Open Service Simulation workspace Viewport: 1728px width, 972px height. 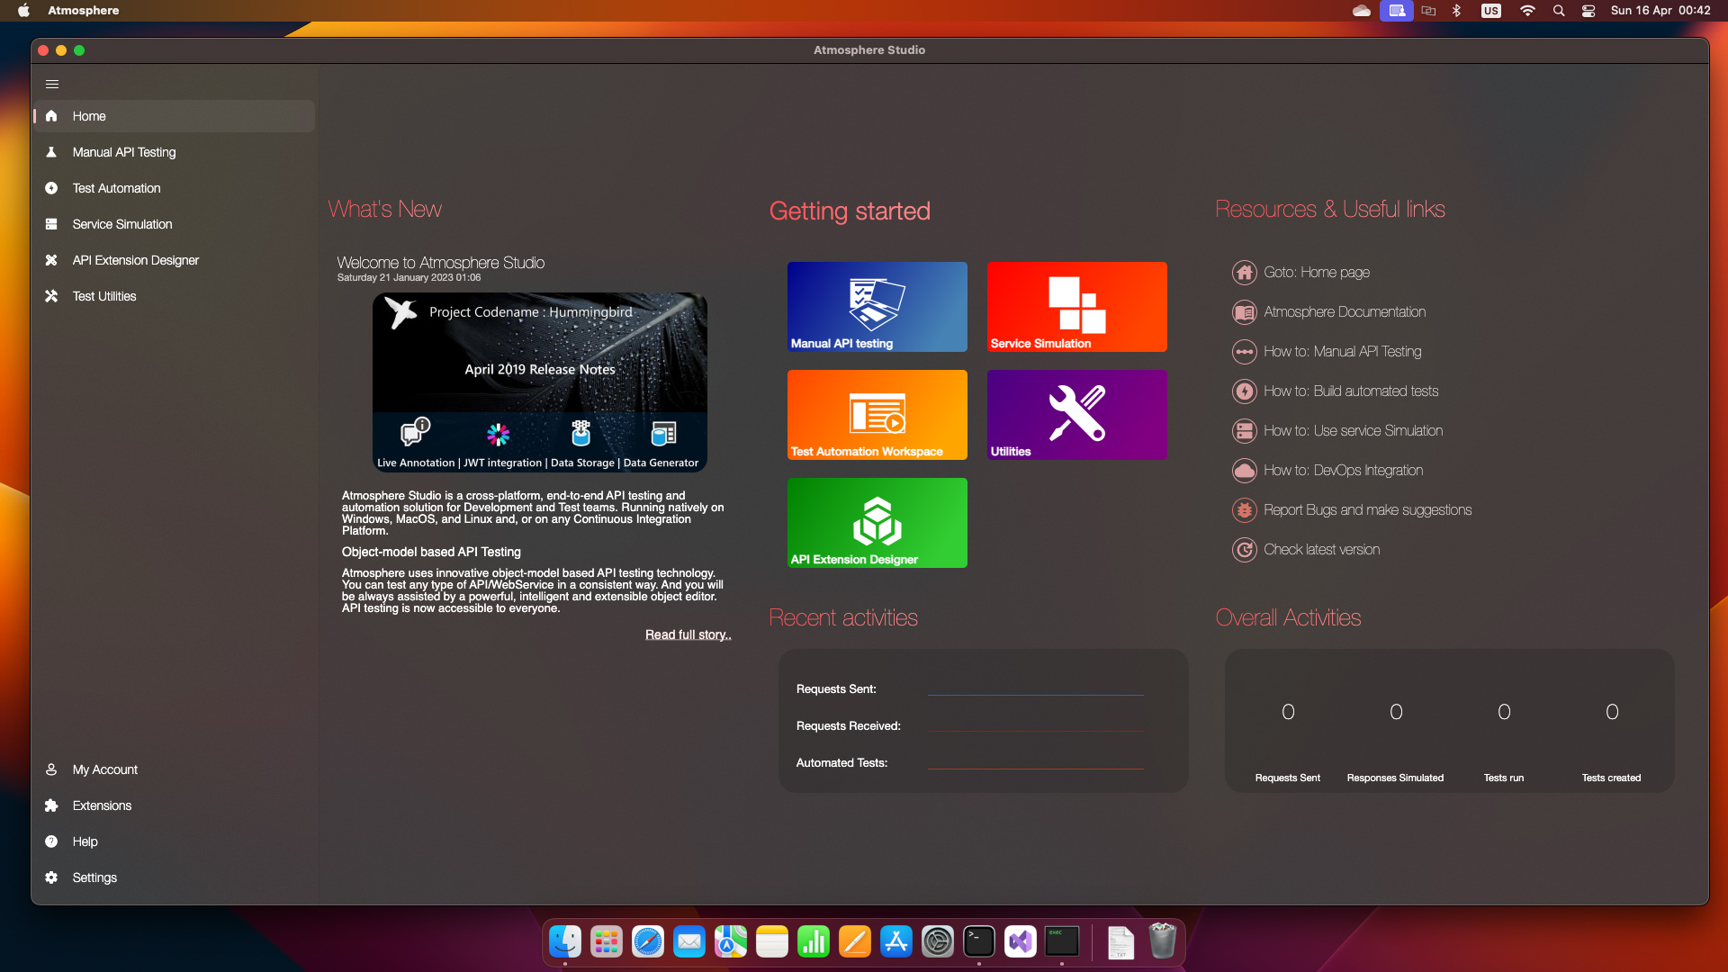(x=1075, y=306)
